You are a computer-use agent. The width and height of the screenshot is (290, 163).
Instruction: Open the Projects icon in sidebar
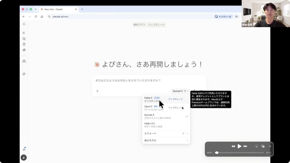[x=24, y=44]
